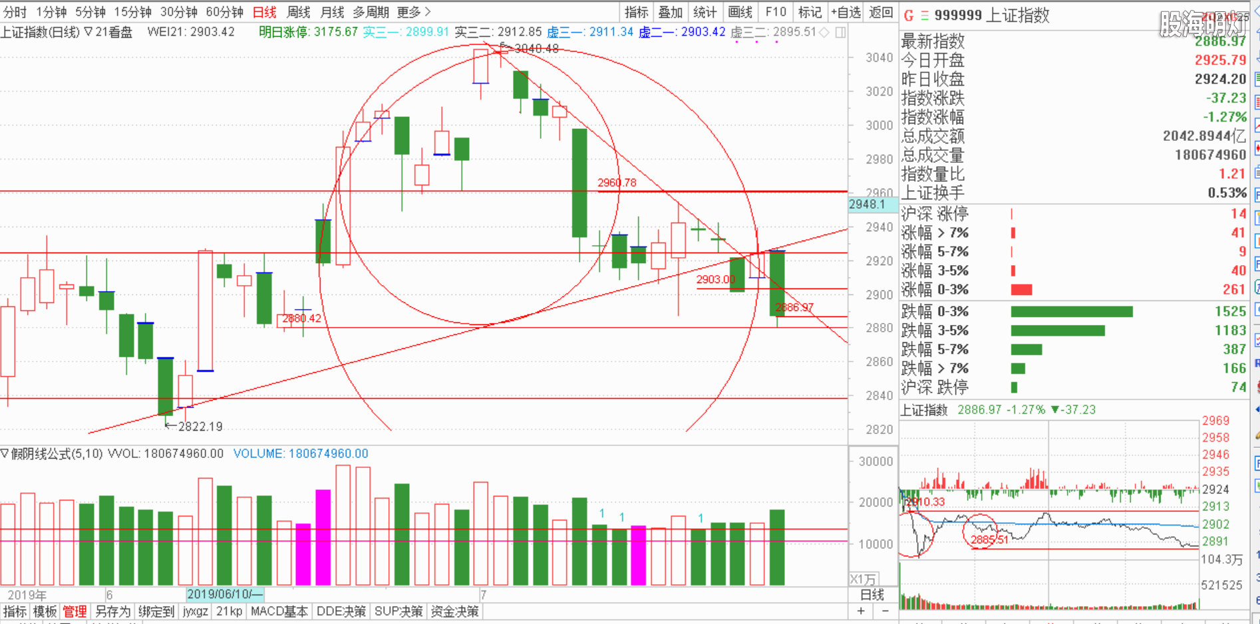This screenshot has height=624, width=1260.
Task: Click the green list icon before 999999
Action: click(x=924, y=15)
